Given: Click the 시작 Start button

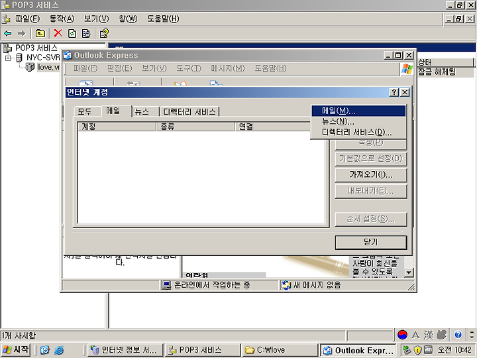Looking at the screenshot, I should point(16,349).
